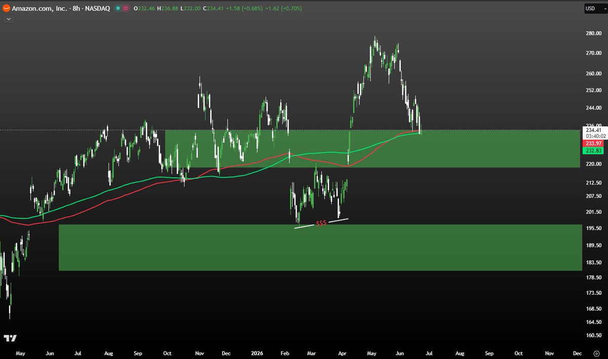Click 173.50 on the price axis

[593, 293]
